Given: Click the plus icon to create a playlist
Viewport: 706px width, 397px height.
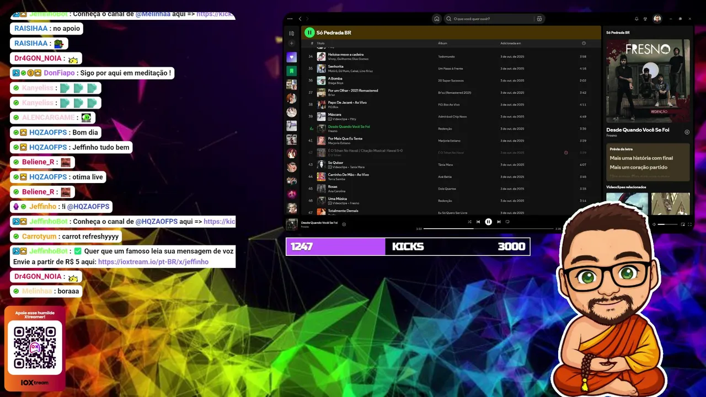Looking at the screenshot, I should (292, 44).
